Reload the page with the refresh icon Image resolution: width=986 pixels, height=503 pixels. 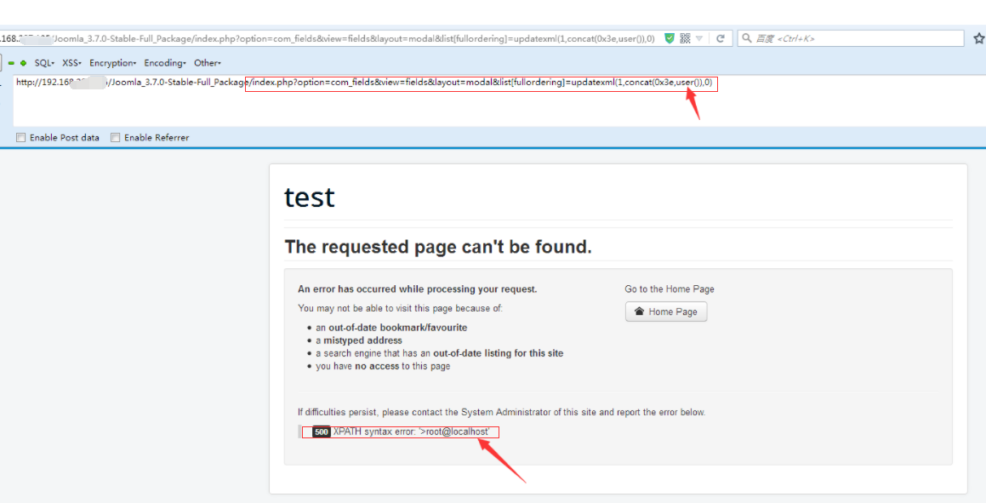click(x=721, y=38)
